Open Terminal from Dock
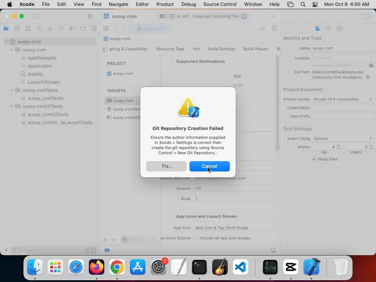This screenshot has height=282, width=376. tap(199, 267)
